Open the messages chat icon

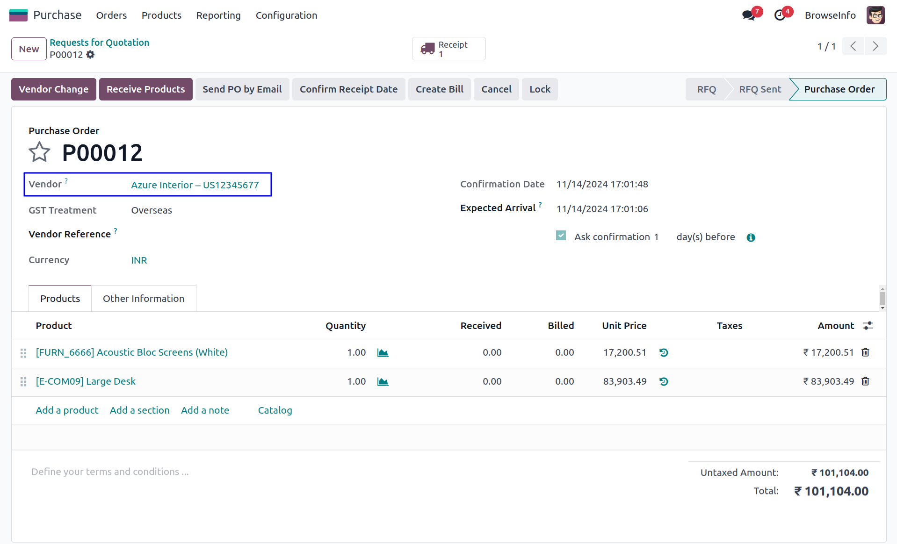click(x=748, y=15)
